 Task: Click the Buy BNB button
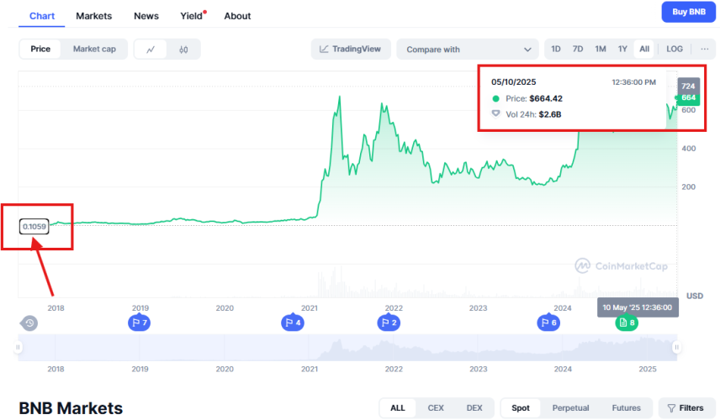(688, 12)
